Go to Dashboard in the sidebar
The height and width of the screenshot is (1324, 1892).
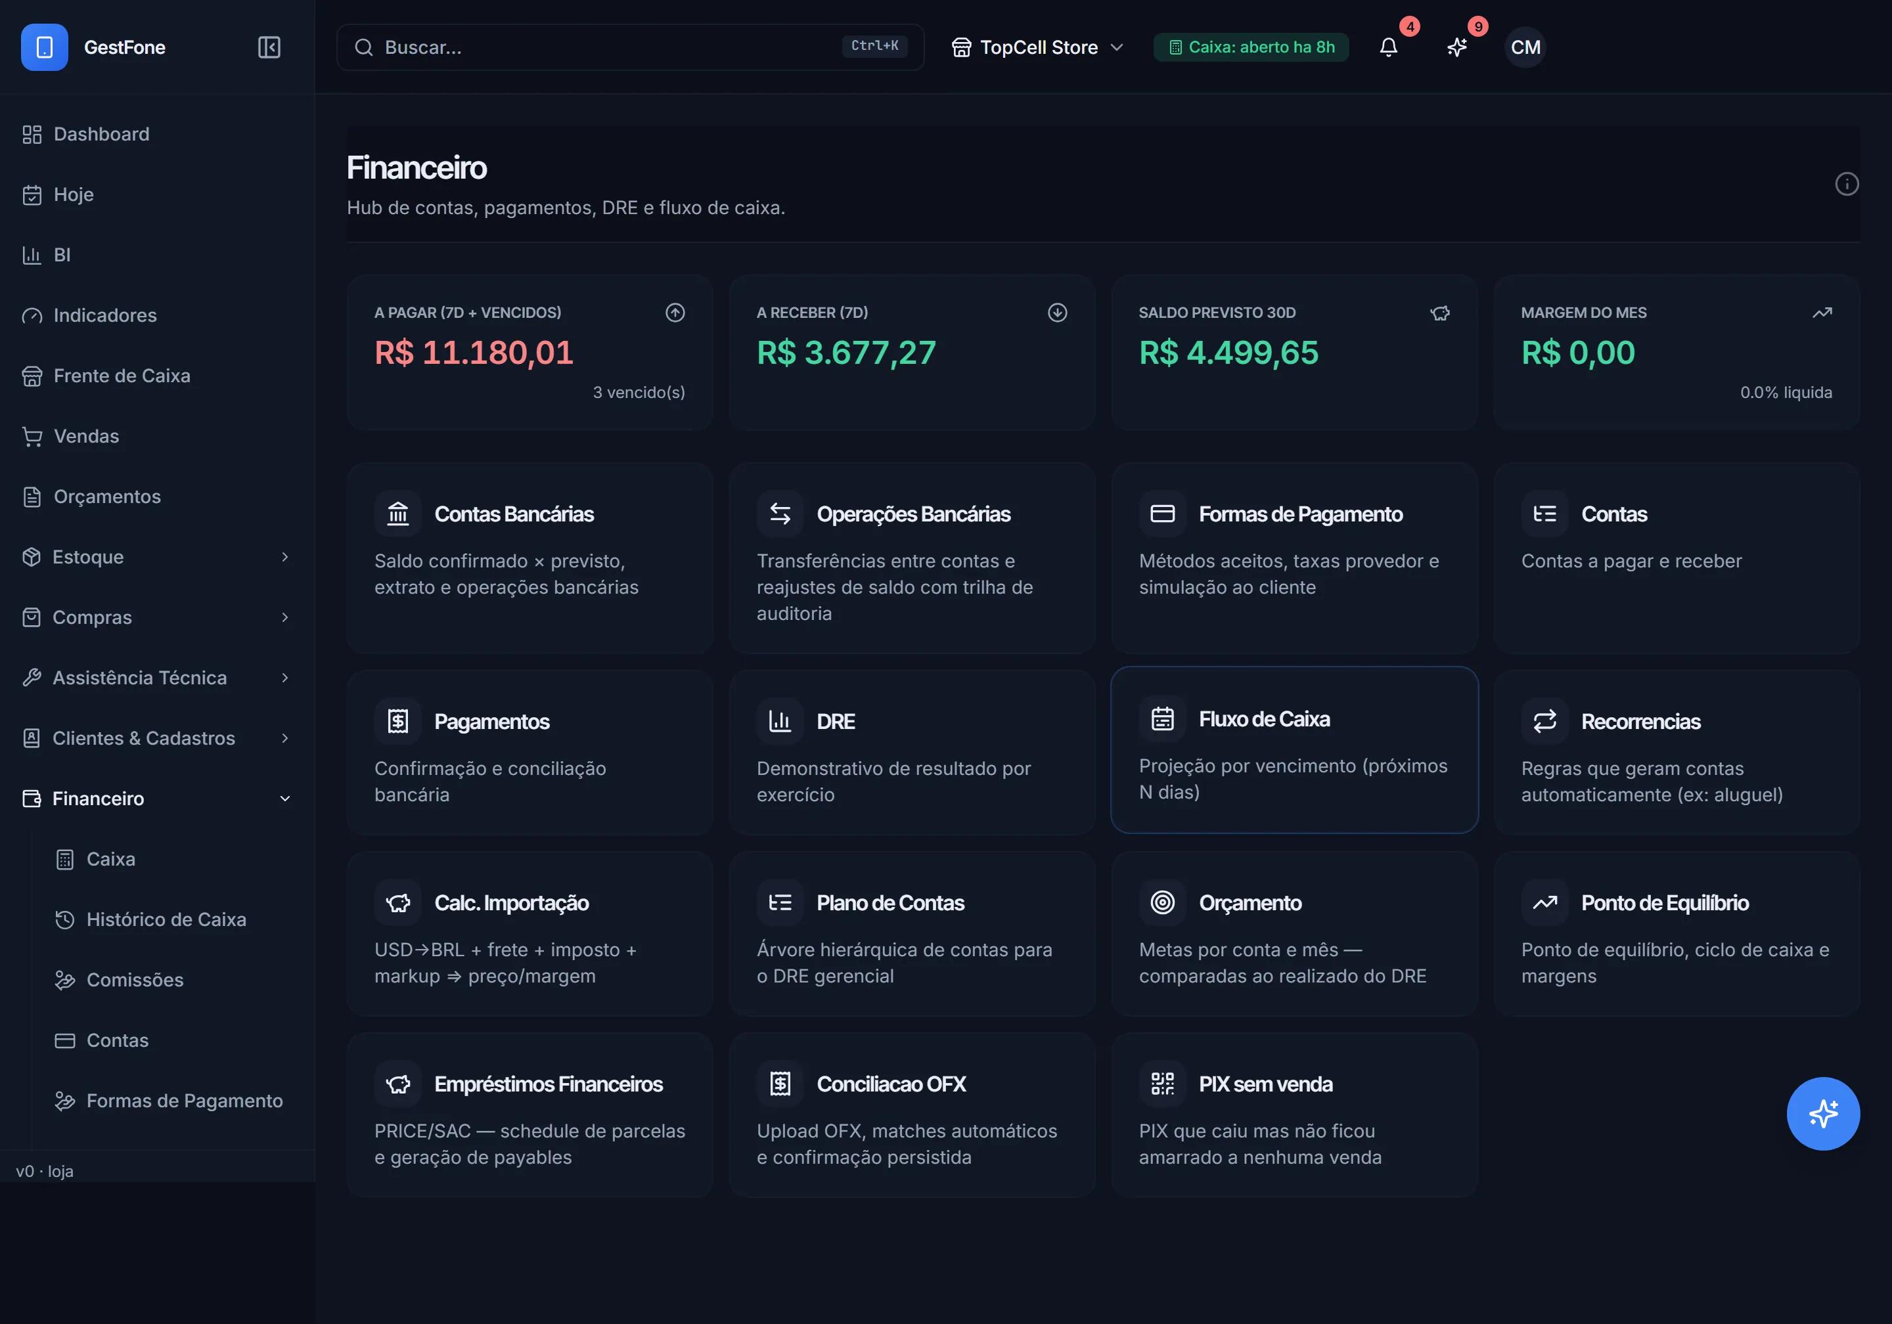(156, 134)
